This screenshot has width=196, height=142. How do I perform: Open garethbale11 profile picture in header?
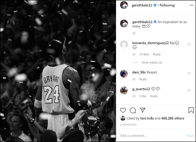(124, 5)
